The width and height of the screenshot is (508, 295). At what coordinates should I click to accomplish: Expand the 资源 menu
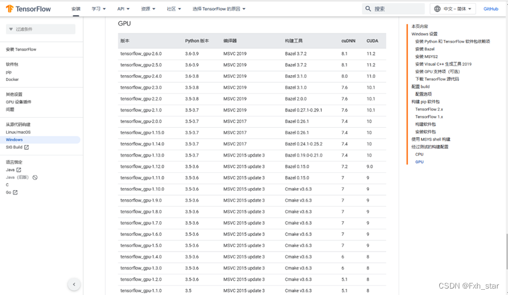(x=148, y=9)
